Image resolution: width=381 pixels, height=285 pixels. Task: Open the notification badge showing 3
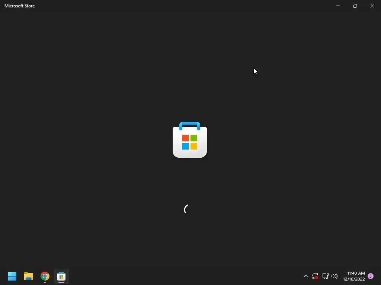point(371,276)
